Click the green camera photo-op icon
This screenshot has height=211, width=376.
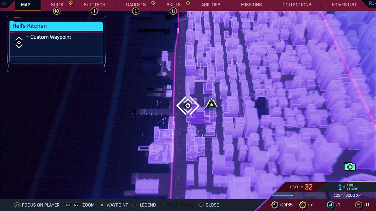[350, 166]
